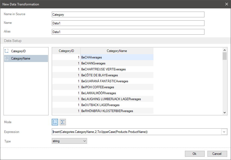This screenshot has width=231, height=160.
Task: Click the Alias input field
Action: tap(128, 32)
